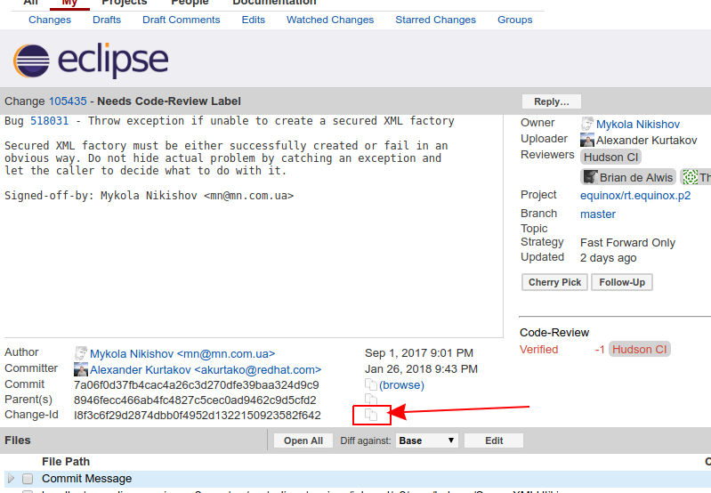
Task: Click Brian de Alwis's avatar in Reviewers
Action: point(590,177)
